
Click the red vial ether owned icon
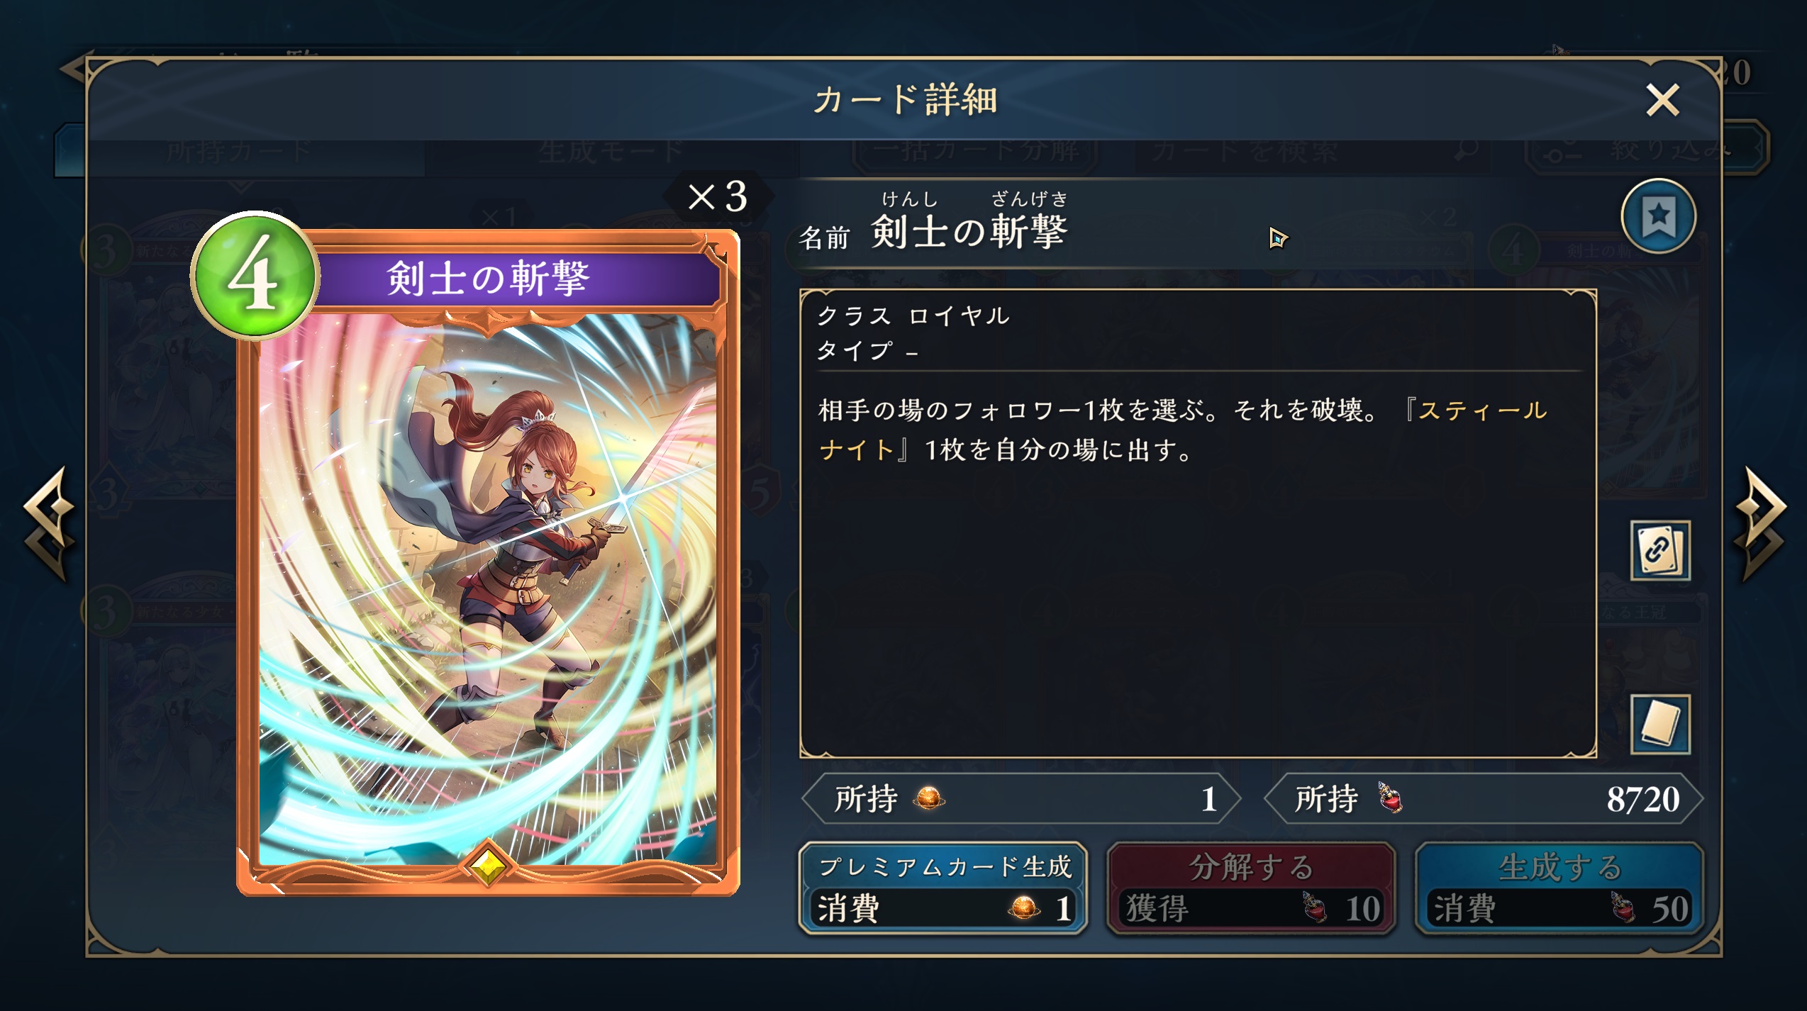click(1390, 798)
